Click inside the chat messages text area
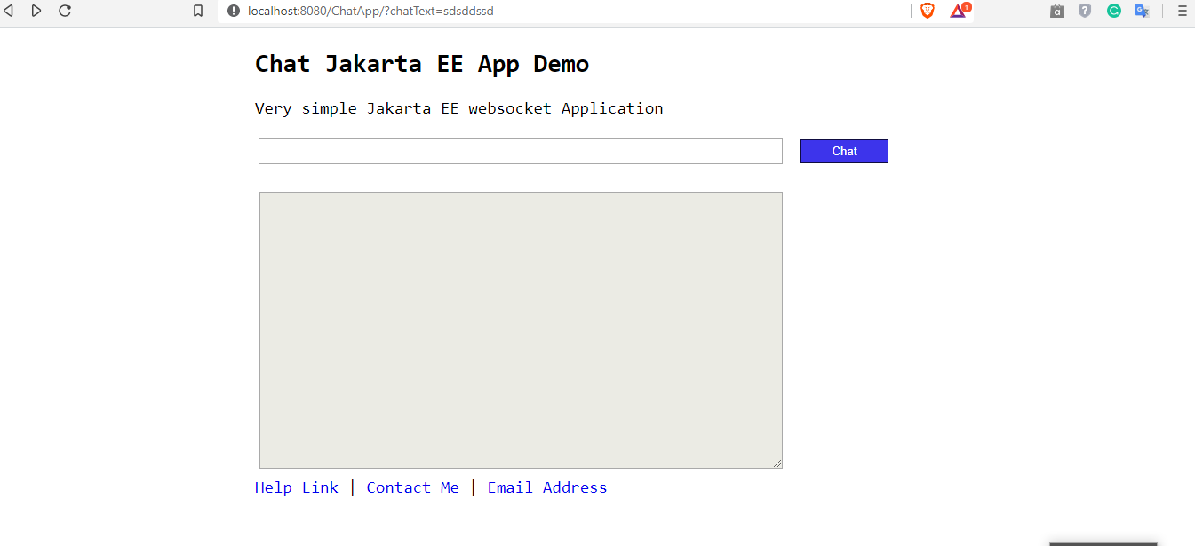The height and width of the screenshot is (546, 1195). coord(521,330)
